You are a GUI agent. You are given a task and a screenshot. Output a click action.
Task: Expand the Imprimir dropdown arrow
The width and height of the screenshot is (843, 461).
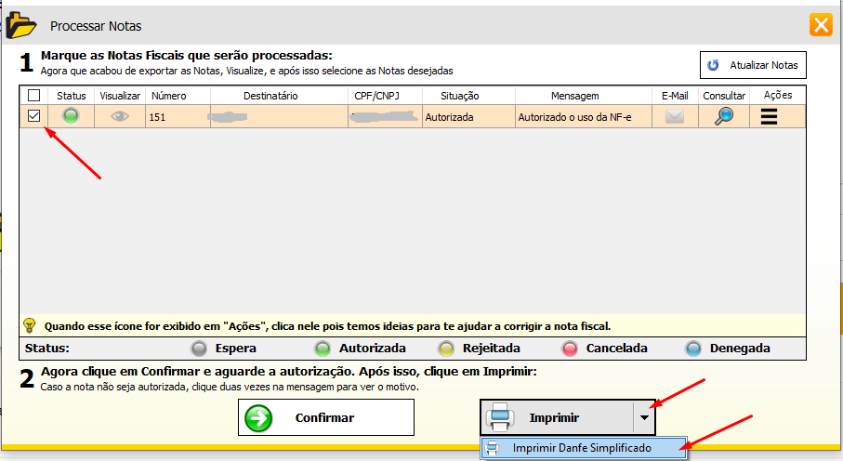coord(644,418)
